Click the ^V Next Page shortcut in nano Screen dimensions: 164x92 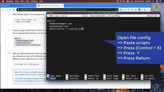point(111,78)
